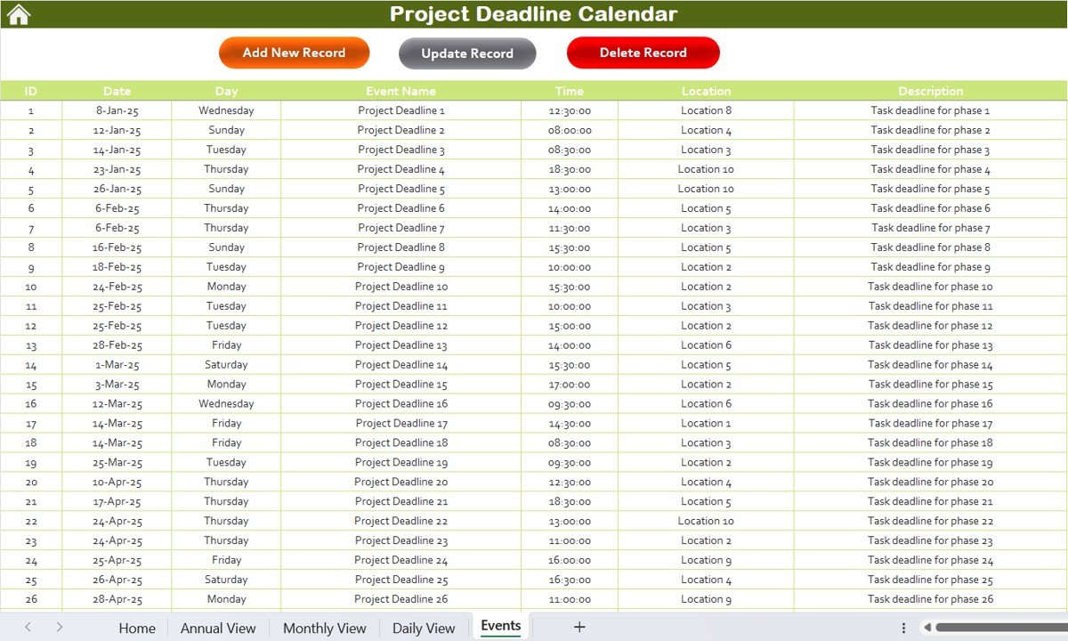Select the date 25-Mar-25

(117, 462)
